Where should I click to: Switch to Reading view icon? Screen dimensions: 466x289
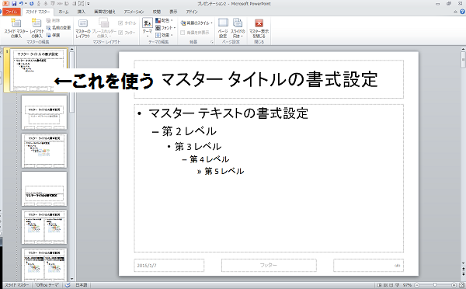tap(391, 285)
